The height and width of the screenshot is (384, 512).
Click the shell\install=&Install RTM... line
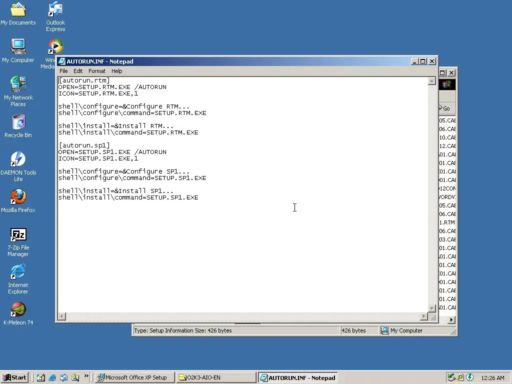[116, 125]
